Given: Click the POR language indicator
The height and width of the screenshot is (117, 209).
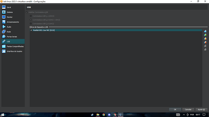Looking at the screenshot, I should (x=192, y=115).
